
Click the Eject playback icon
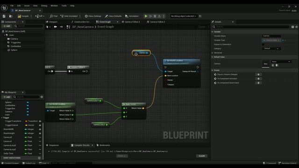(x=159, y=16)
